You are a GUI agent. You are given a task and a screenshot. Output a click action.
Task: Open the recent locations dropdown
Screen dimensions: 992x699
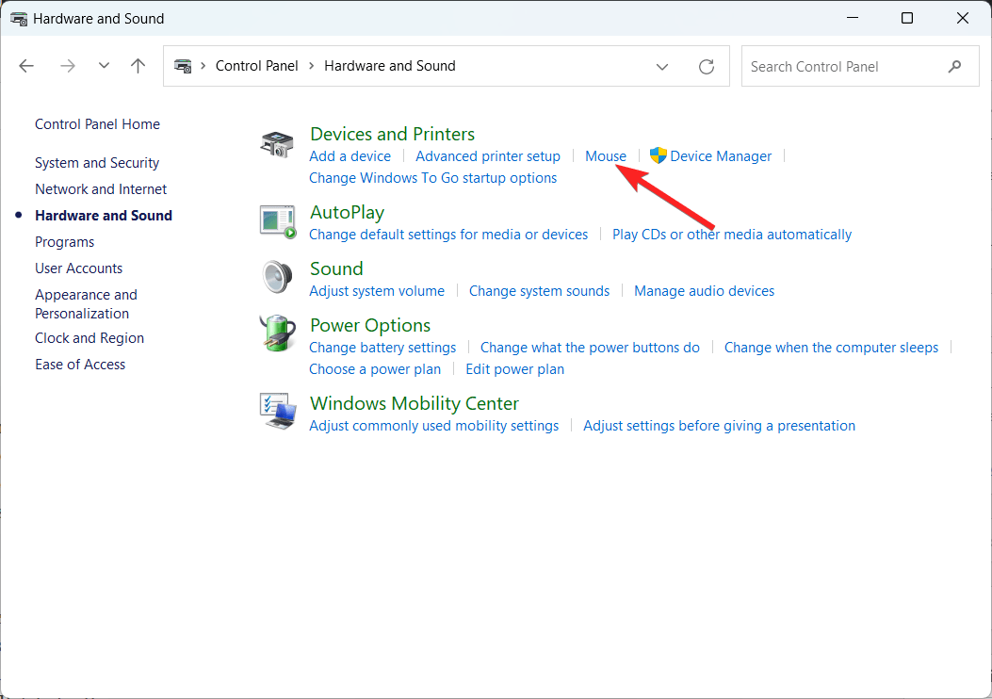(x=104, y=66)
